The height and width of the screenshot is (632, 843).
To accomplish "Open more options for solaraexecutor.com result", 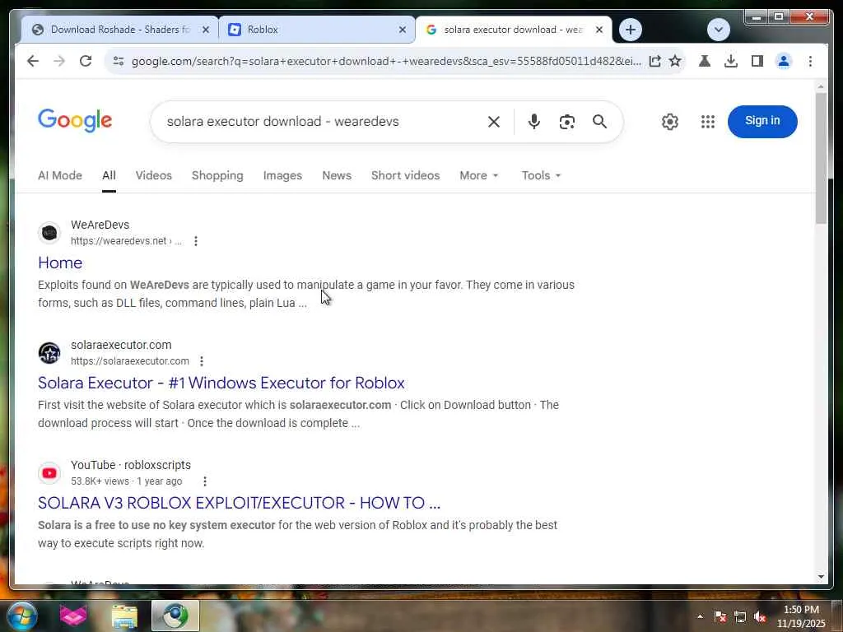I will click(202, 361).
